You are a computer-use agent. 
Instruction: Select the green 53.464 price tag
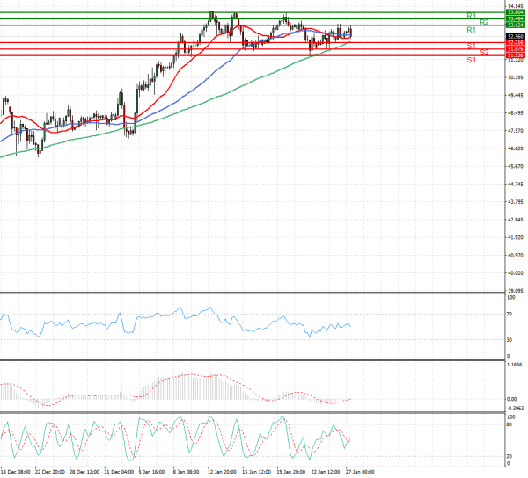click(516, 18)
